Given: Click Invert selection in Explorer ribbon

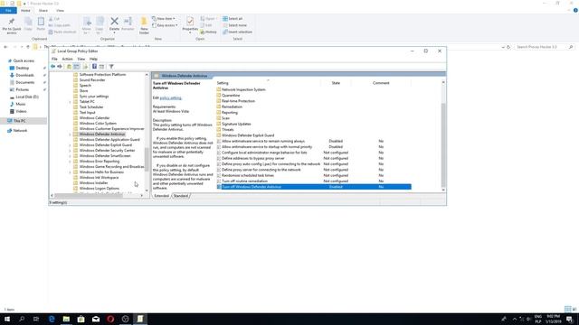Looking at the screenshot, I should tap(237, 32).
